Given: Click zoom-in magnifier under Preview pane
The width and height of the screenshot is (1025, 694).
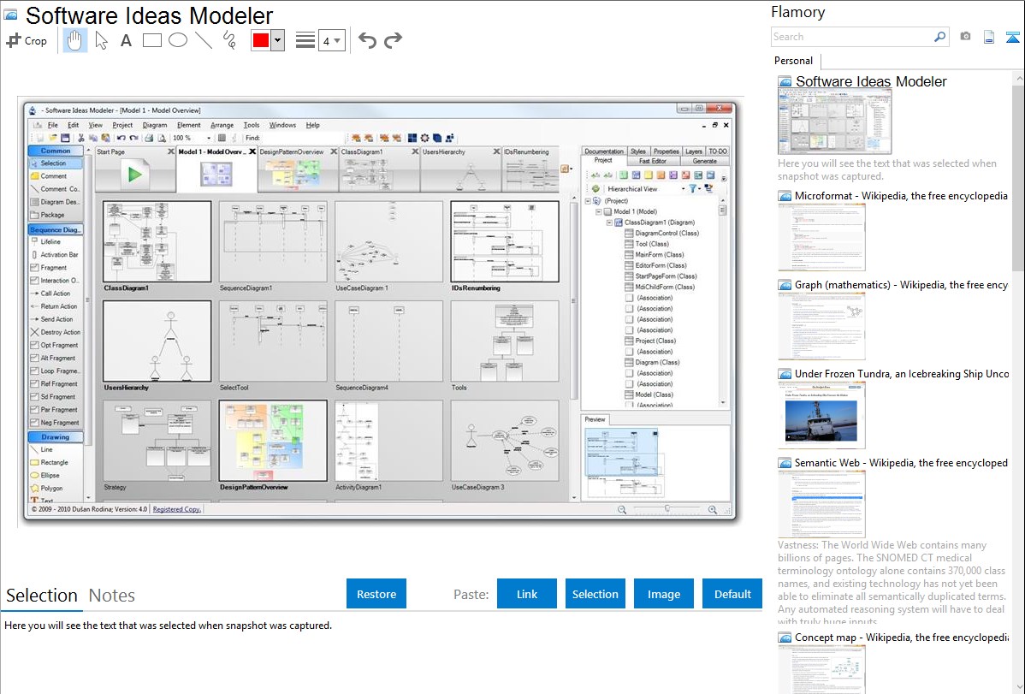Looking at the screenshot, I should 713,509.
